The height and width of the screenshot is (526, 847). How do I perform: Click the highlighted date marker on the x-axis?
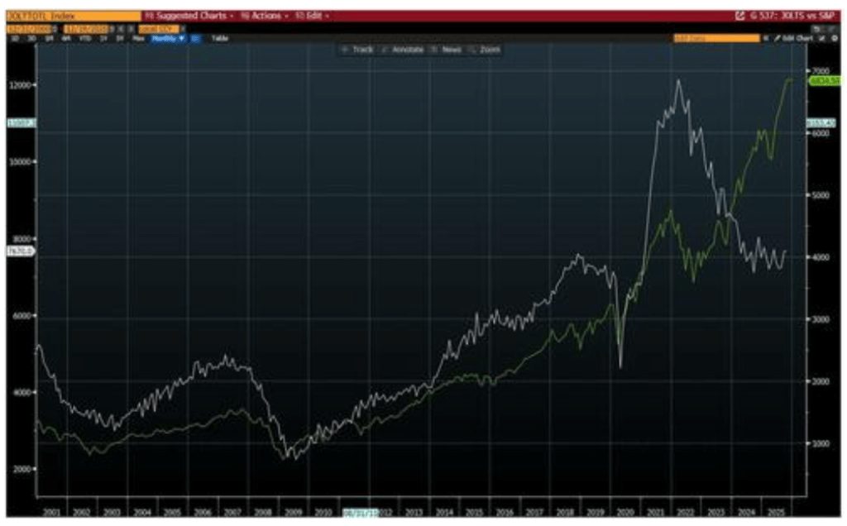coord(361,512)
